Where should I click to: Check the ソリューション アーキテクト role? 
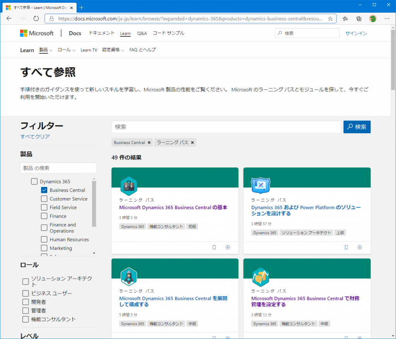[26, 281]
